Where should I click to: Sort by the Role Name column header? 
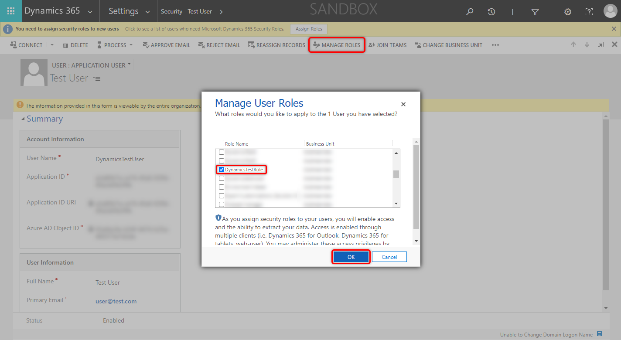click(236, 144)
